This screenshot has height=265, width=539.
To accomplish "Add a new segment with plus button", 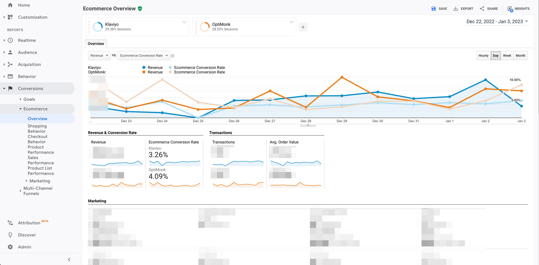I will coord(303,27).
